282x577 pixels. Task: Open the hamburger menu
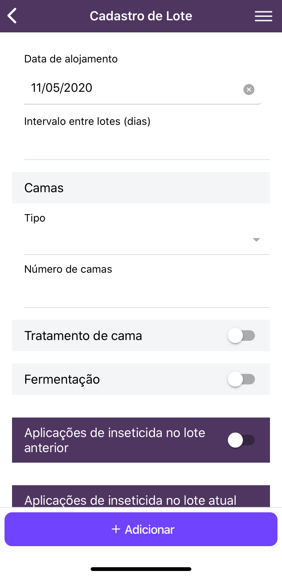point(263,16)
